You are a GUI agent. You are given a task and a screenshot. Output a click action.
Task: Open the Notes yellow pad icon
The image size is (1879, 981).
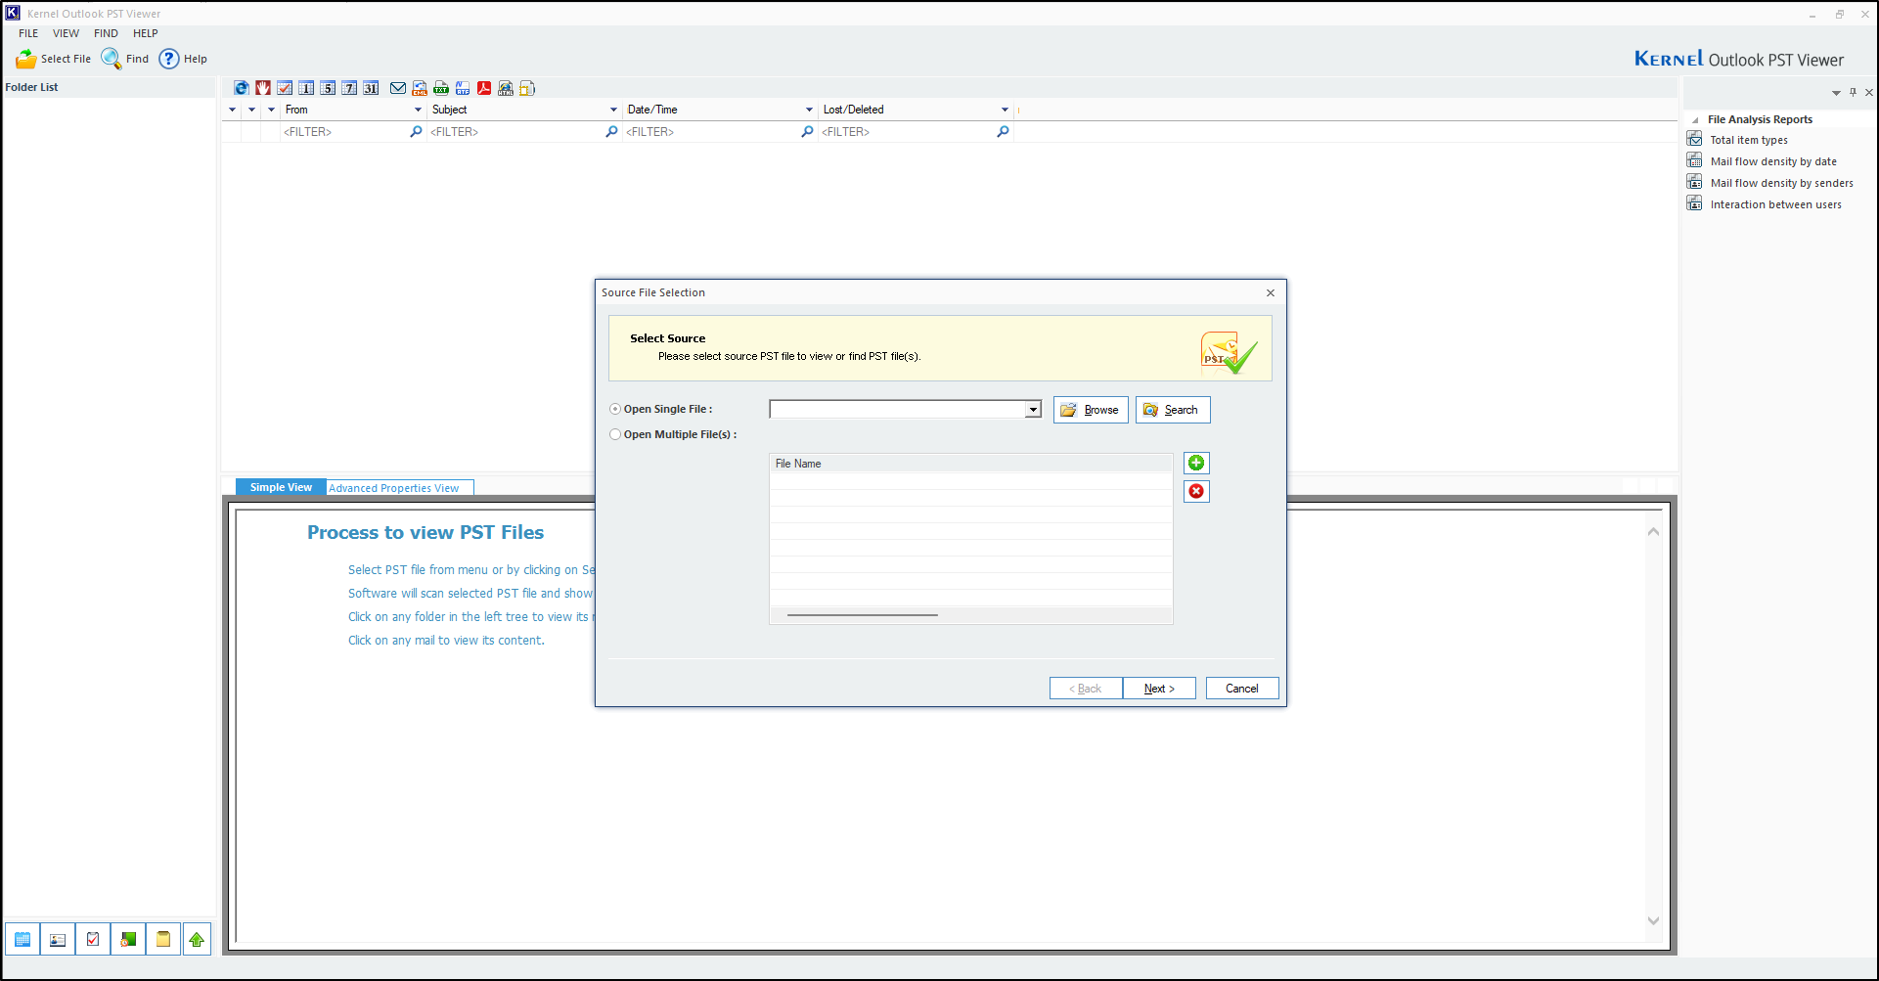pyautogui.click(x=163, y=939)
